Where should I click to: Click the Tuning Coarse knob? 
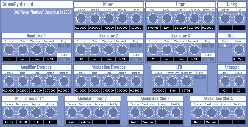tap(225, 18)
